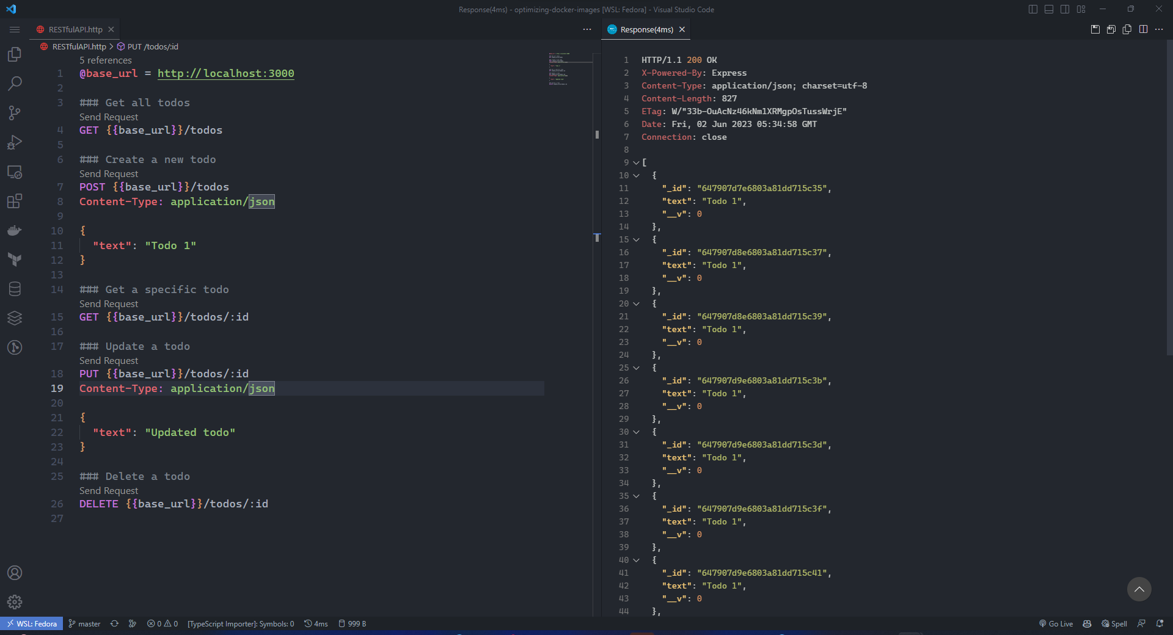Collapse the JSON object at line 30

coord(636,432)
